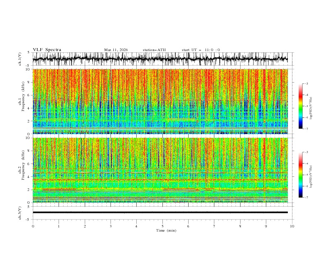
Task: Click the ch.2 frequency tick label "4"
Action: pos(29,177)
